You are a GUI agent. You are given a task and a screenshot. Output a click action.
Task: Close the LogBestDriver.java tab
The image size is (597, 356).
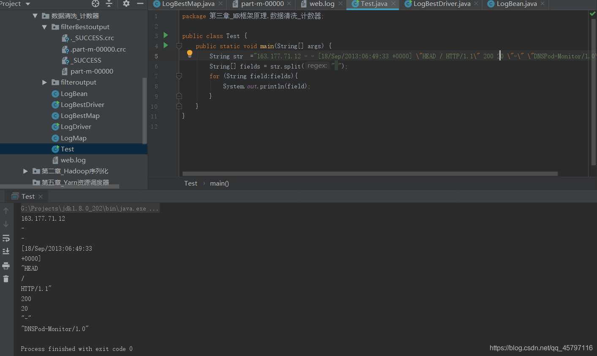point(476,4)
